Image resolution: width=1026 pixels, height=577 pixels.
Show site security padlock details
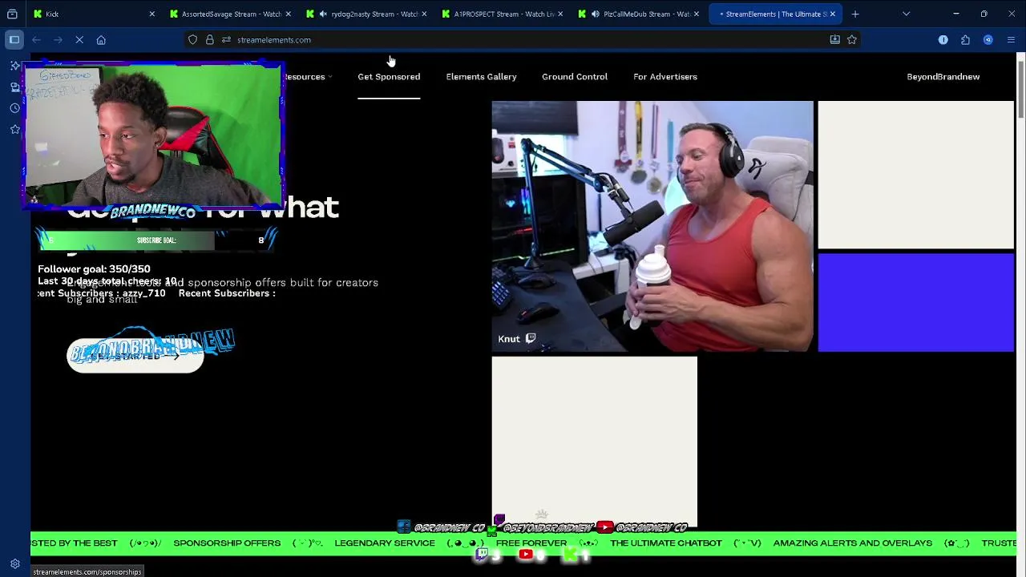[x=210, y=39]
